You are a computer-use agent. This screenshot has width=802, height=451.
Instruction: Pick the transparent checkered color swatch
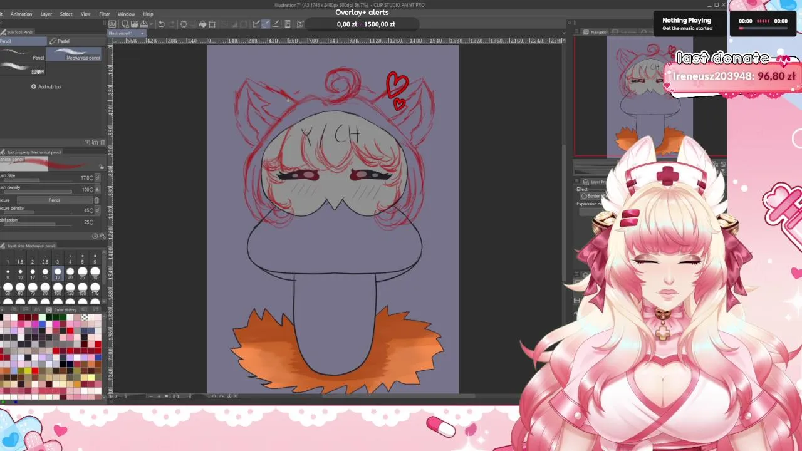point(85,317)
